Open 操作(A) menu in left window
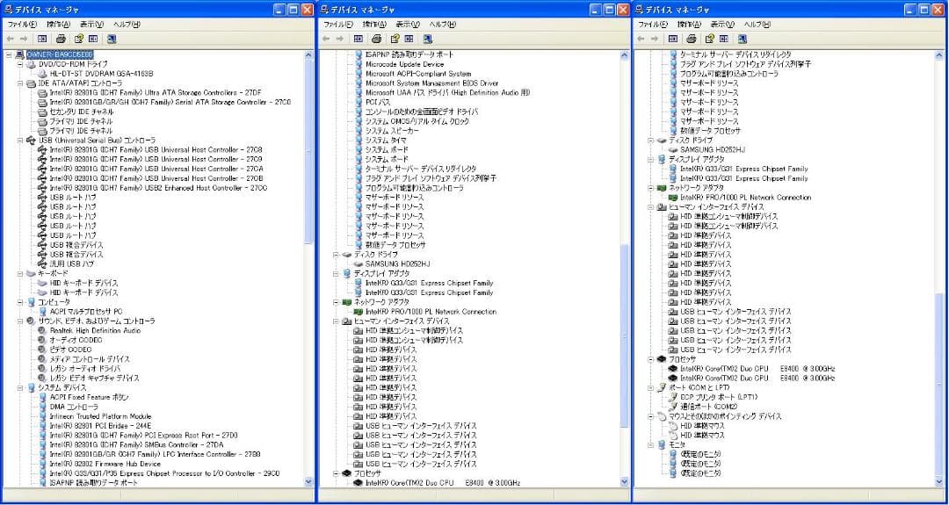Viewport: 949px width, 505px height. tap(59, 25)
